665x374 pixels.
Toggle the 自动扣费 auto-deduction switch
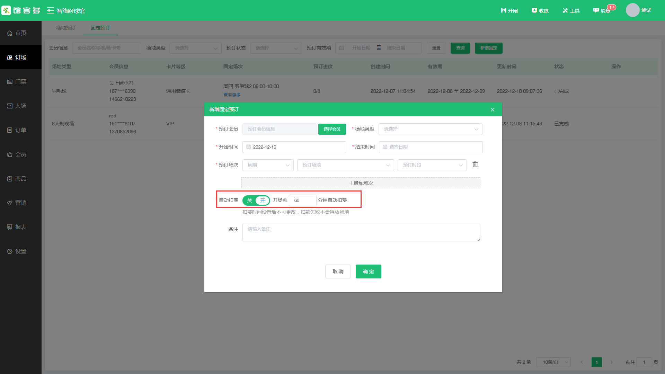(256, 201)
